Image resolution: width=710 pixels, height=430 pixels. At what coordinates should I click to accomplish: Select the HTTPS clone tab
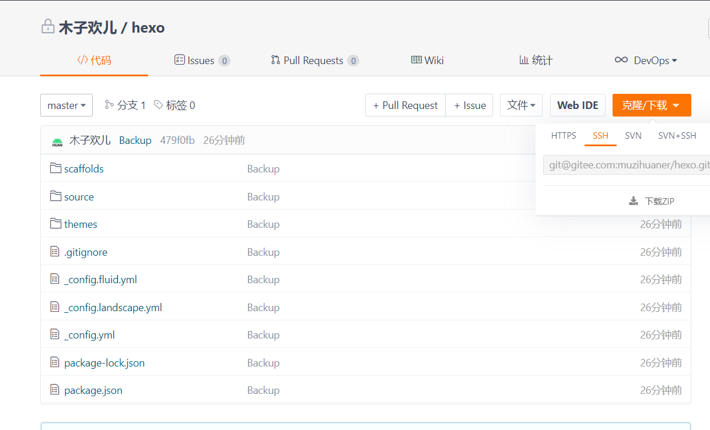[564, 136]
